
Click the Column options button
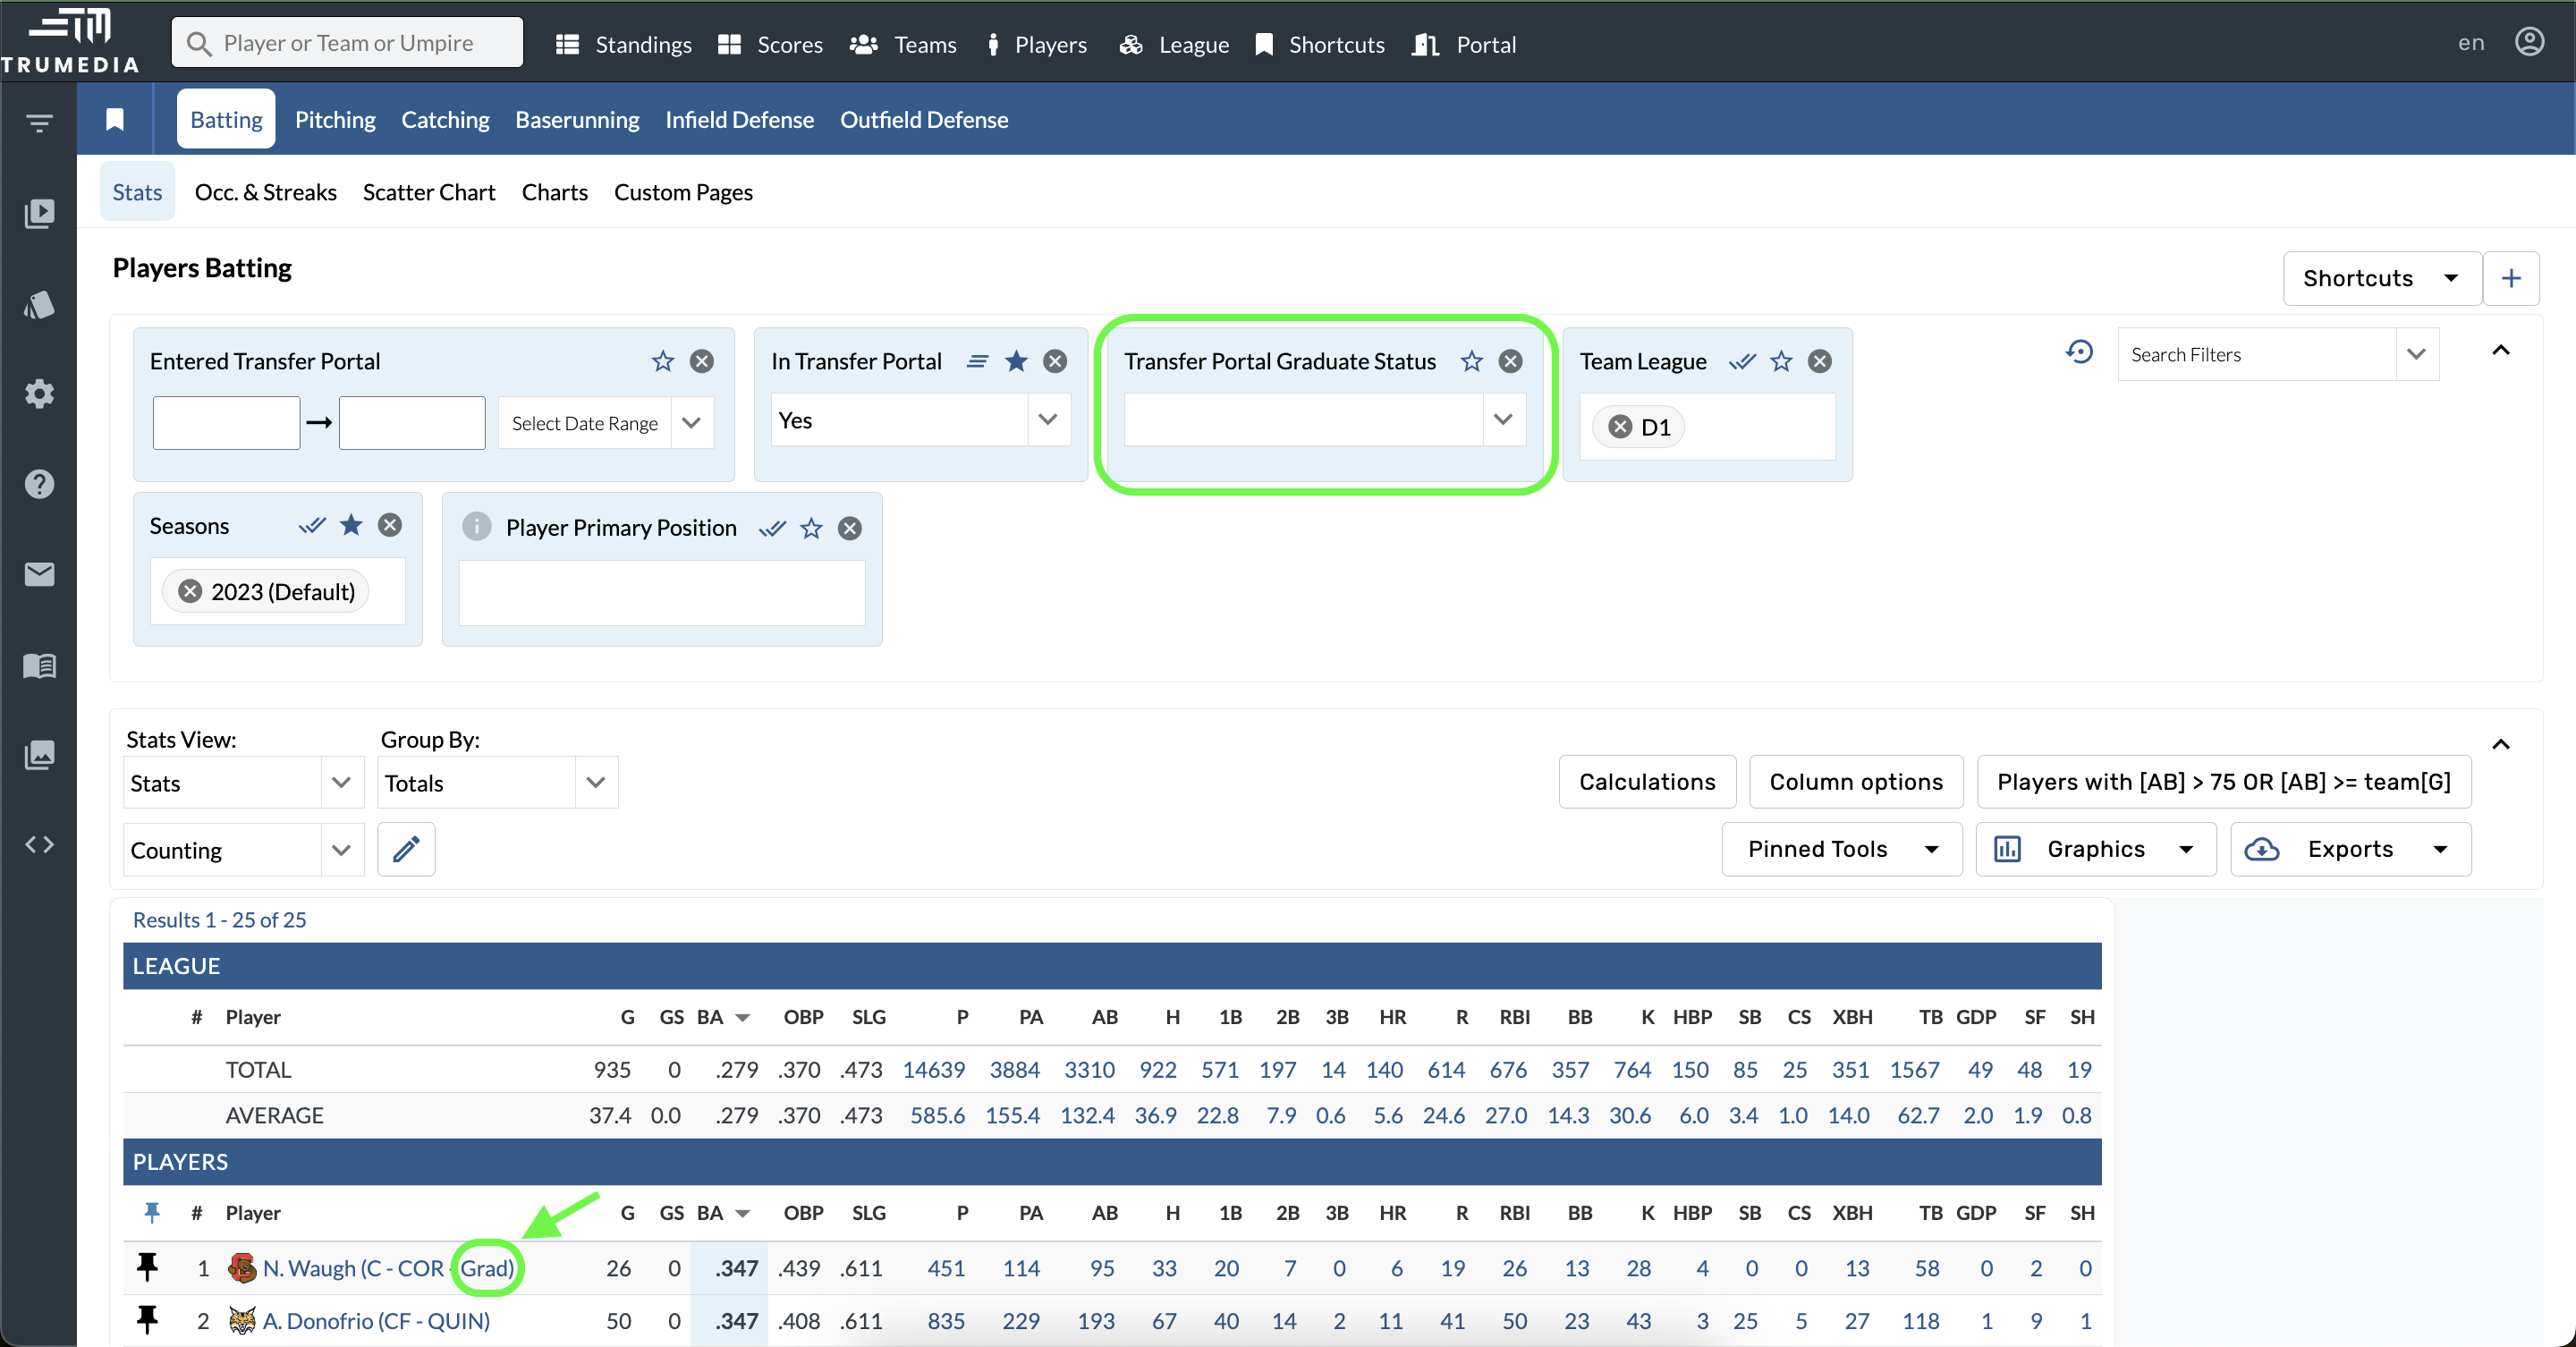(x=1855, y=782)
